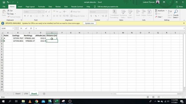Open Customize Quick Access Toolbar dropdown

point(17,2)
